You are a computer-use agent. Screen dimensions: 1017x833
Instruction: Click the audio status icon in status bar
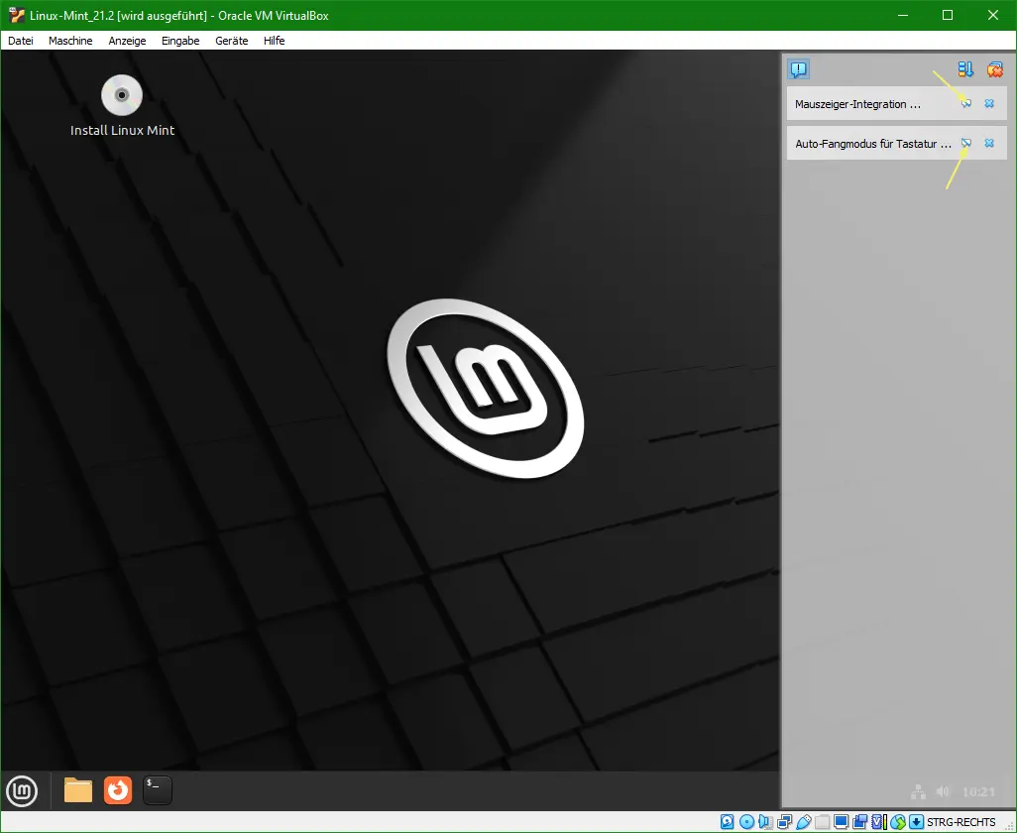point(764,821)
